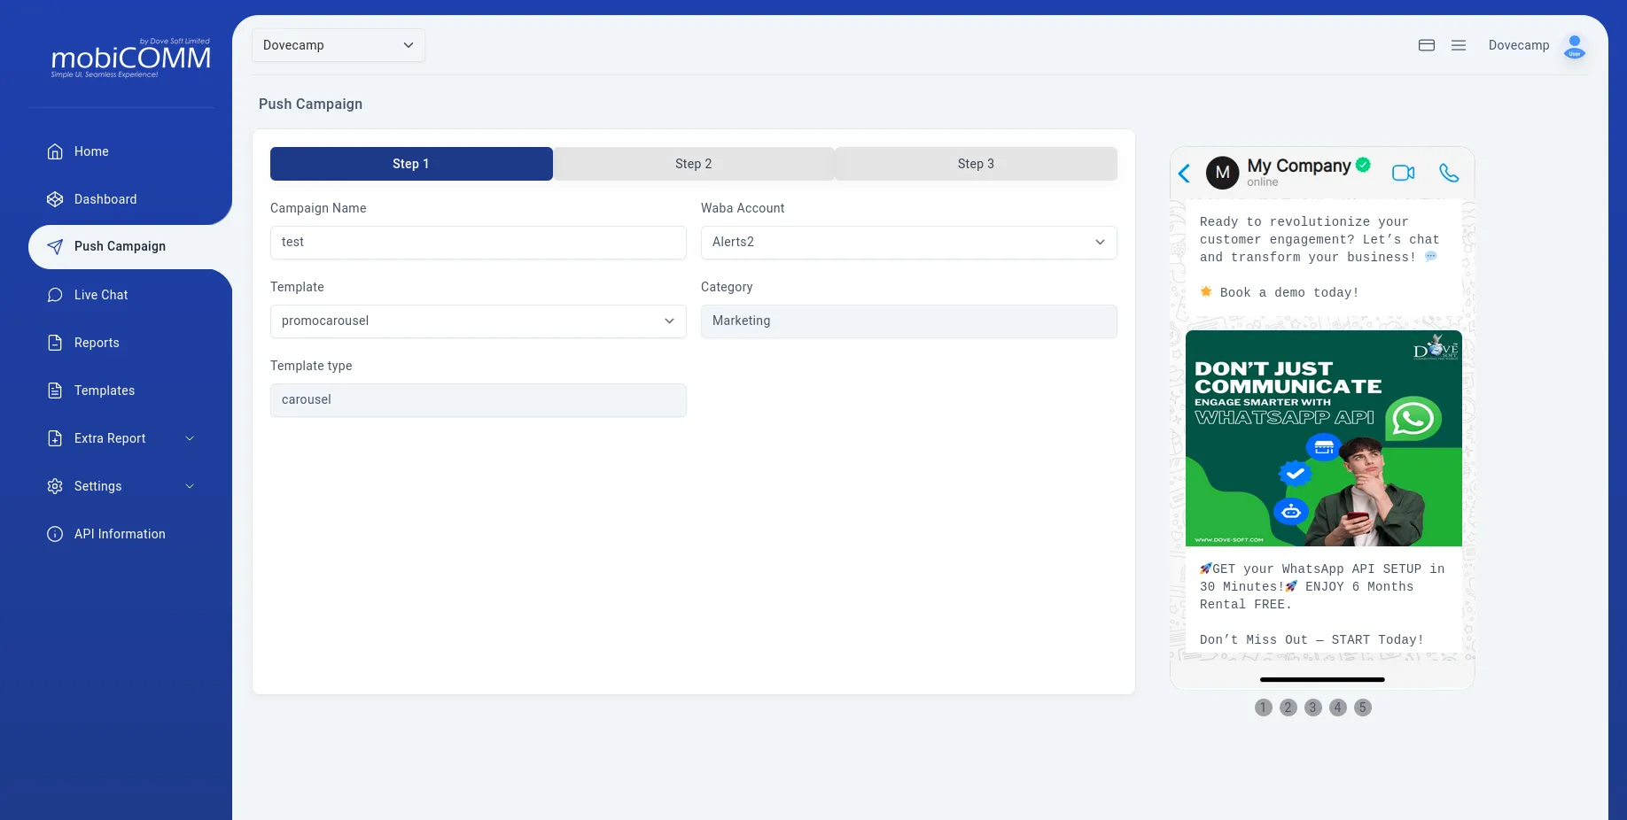Click the back arrow in chat preview
Viewport: 1627px width, 820px height.
1184,173
